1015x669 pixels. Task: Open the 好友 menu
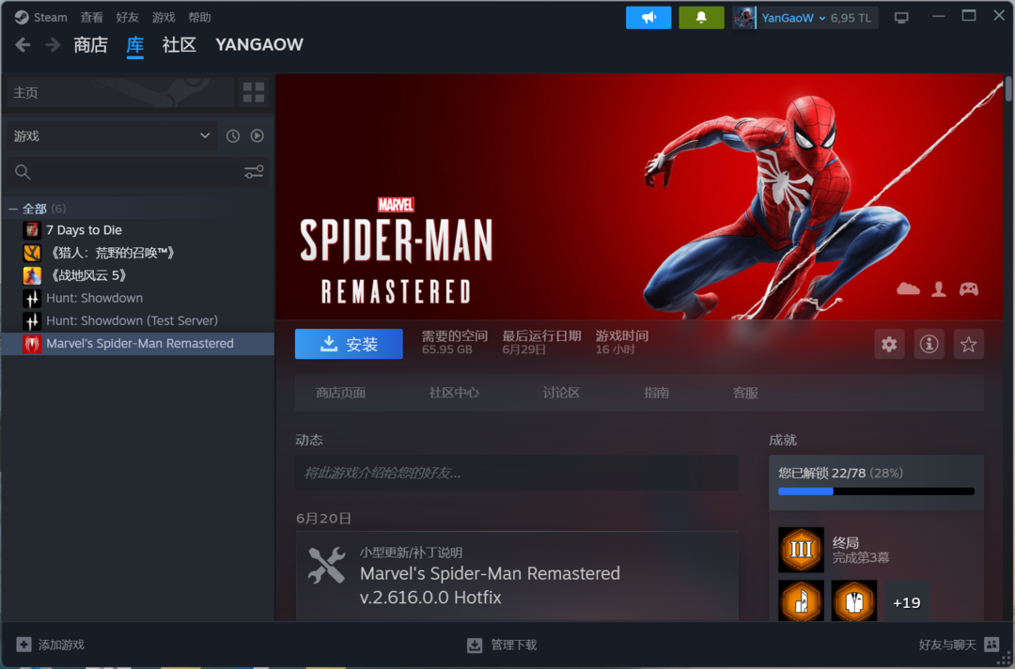click(128, 18)
